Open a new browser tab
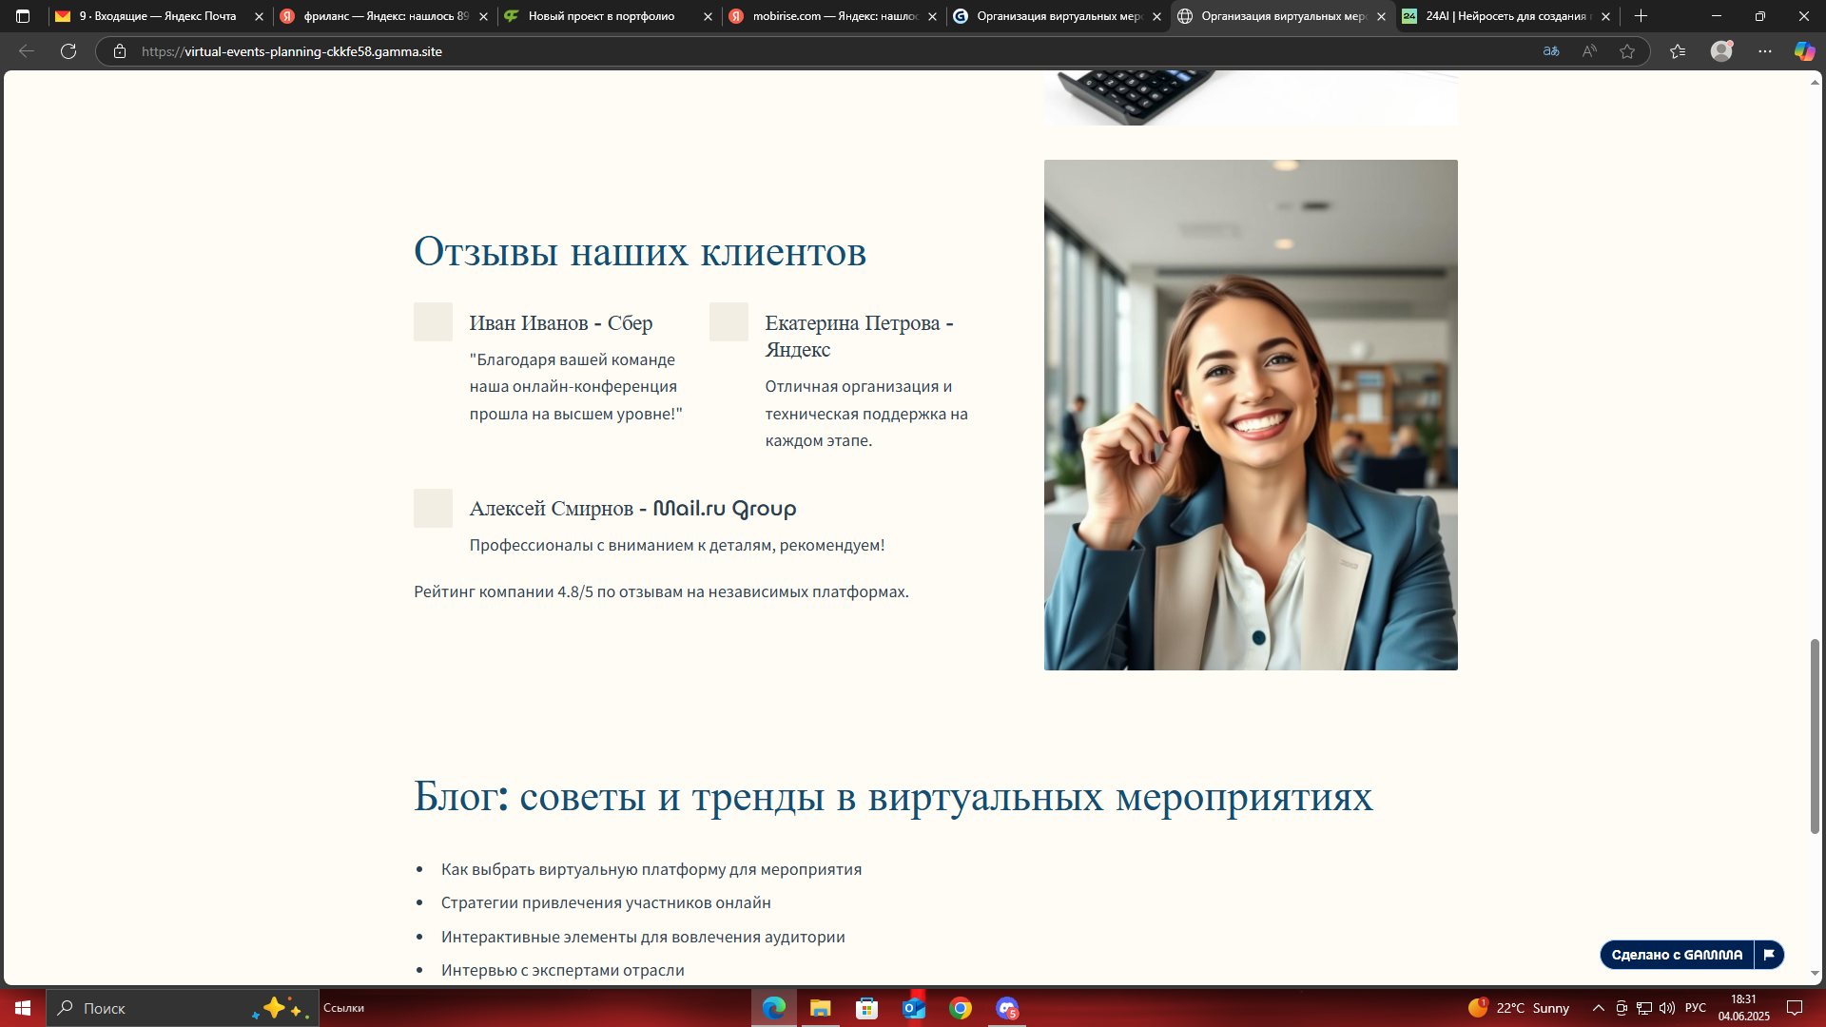The height and width of the screenshot is (1027, 1826). (x=1641, y=16)
